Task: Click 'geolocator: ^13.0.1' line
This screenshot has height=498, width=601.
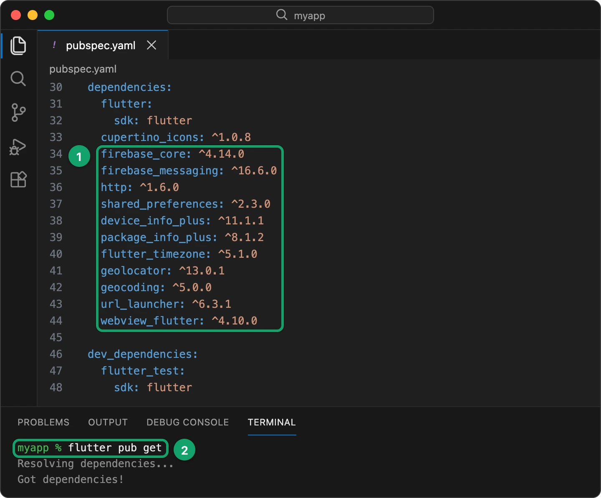Action: coord(163,271)
